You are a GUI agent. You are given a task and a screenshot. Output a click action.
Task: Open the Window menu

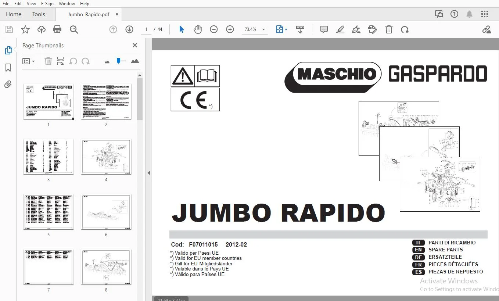67,4
